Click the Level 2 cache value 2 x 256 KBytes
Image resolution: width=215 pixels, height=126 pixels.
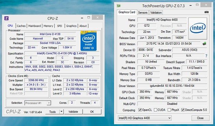point(75,89)
